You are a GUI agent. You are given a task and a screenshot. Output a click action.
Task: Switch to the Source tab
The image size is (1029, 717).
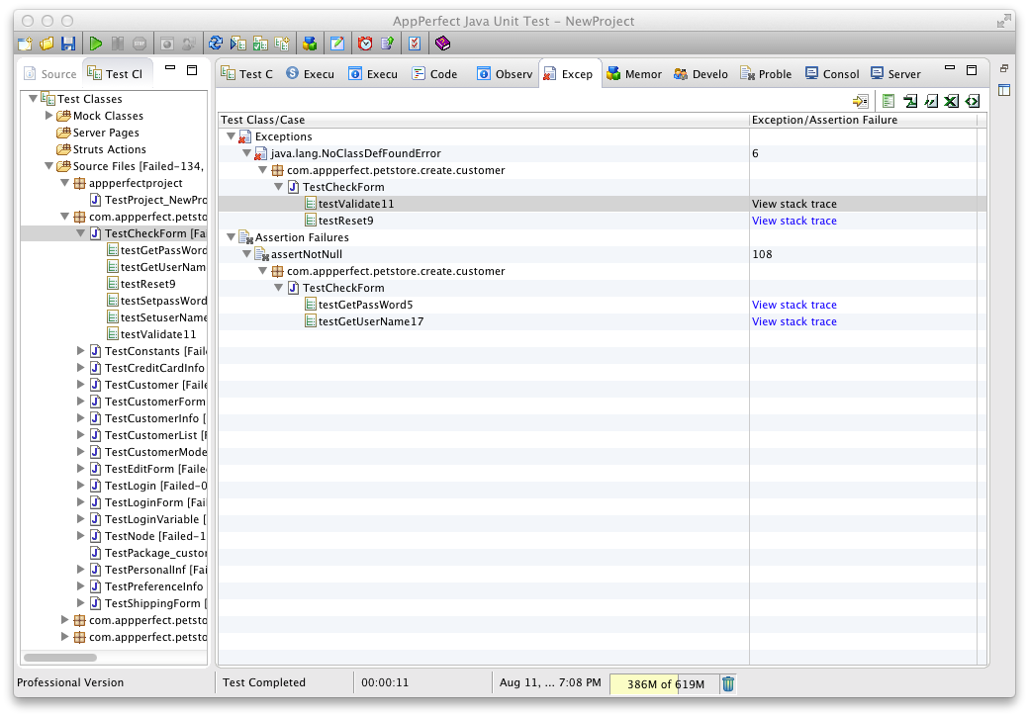(x=50, y=74)
